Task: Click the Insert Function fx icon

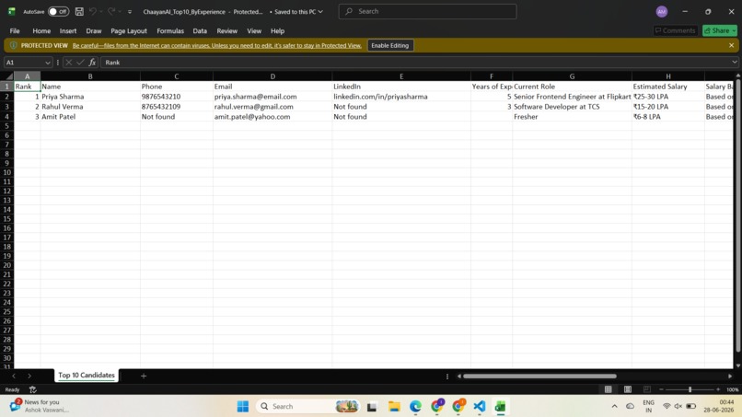Action: pos(92,63)
